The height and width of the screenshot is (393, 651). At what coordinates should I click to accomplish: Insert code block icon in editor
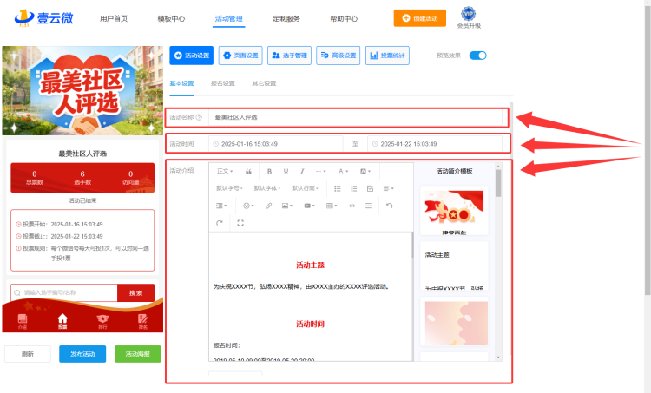(352, 206)
